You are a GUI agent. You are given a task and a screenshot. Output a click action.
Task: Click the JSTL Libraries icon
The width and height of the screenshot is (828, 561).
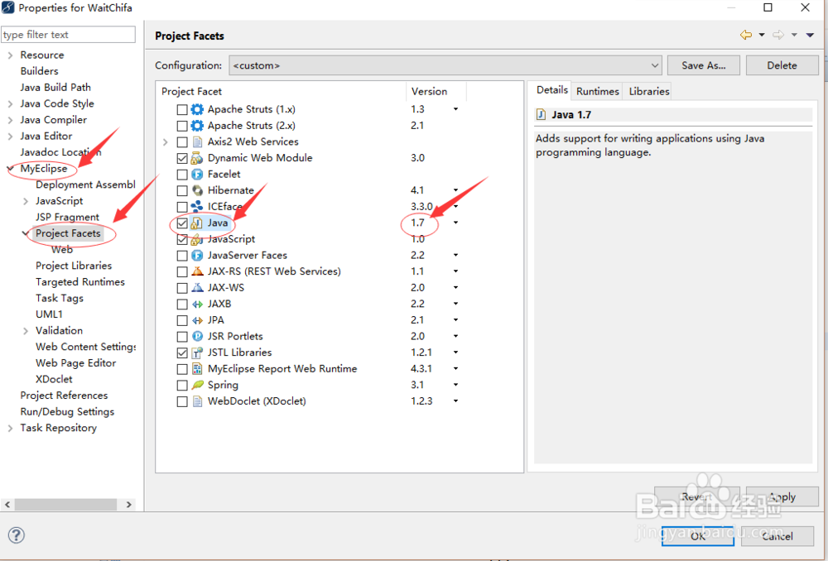point(197,352)
